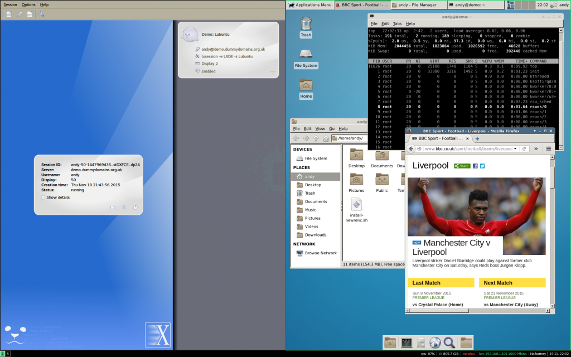This screenshot has height=357, width=571.
Task: Open Firefox hamburger menu
Action: point(549,148)
